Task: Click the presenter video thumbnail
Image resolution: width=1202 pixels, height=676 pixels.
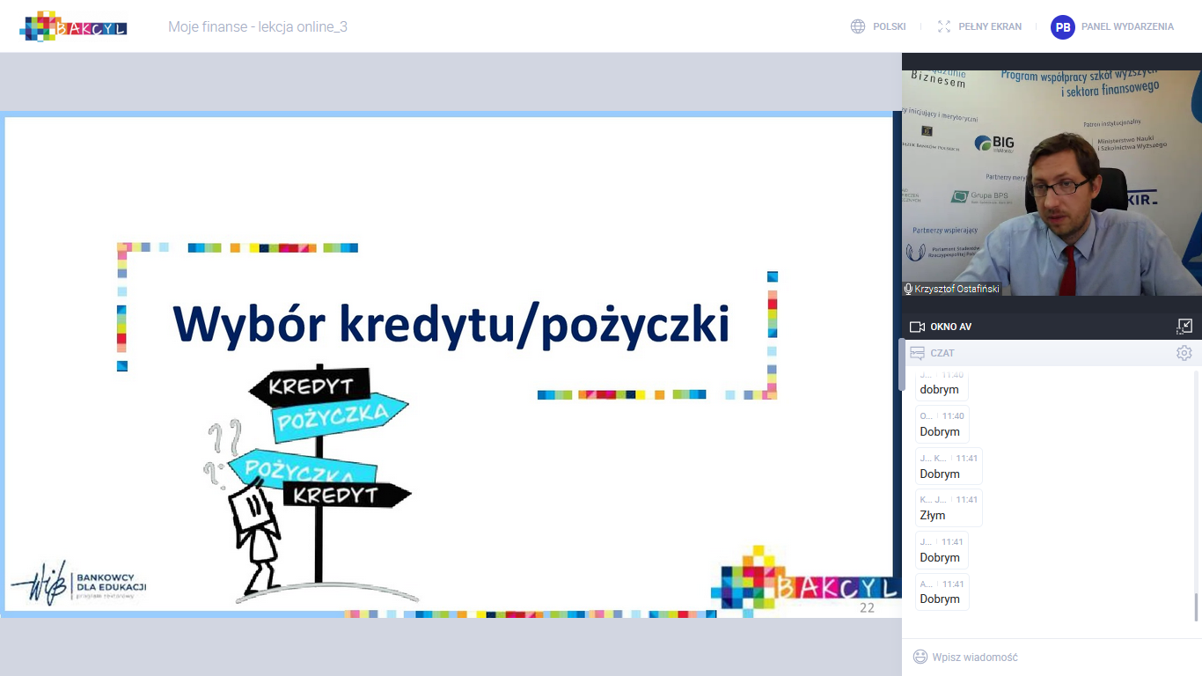Action: [1052, 183]
